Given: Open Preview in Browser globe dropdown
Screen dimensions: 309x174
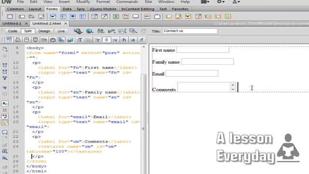Looking at the screenshot, I should tap(90, 31).
